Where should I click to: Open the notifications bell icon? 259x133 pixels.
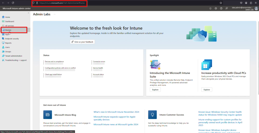210,8
